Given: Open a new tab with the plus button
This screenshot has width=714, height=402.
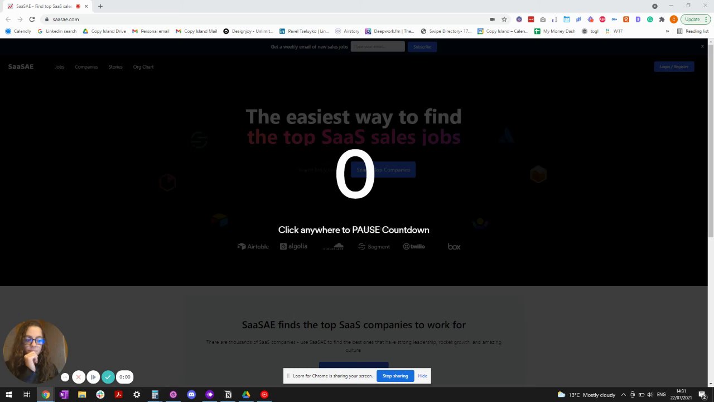Looking at the screenshot, I should pyautogui.click(x=100, y=6).
